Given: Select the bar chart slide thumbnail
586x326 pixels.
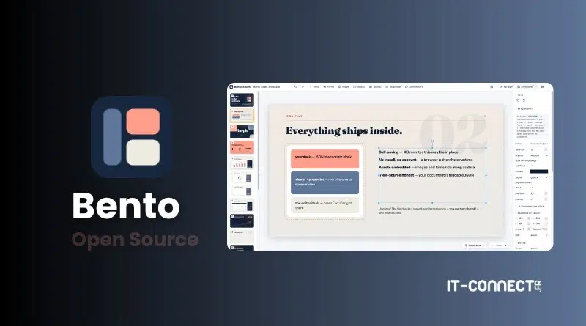Looking at the screenshot, I should click(242, 163).
